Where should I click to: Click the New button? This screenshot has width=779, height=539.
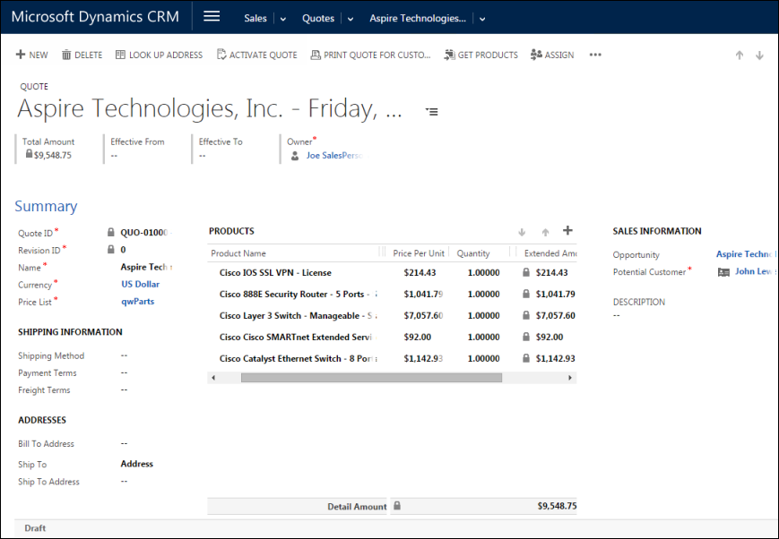32,55
